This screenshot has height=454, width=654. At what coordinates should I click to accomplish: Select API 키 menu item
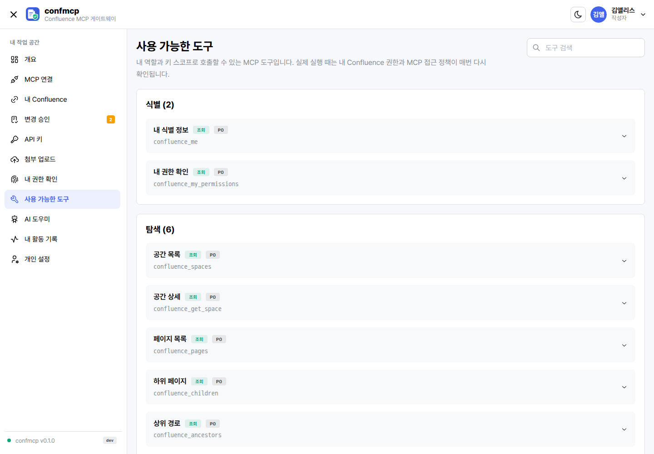click(62, 139)
